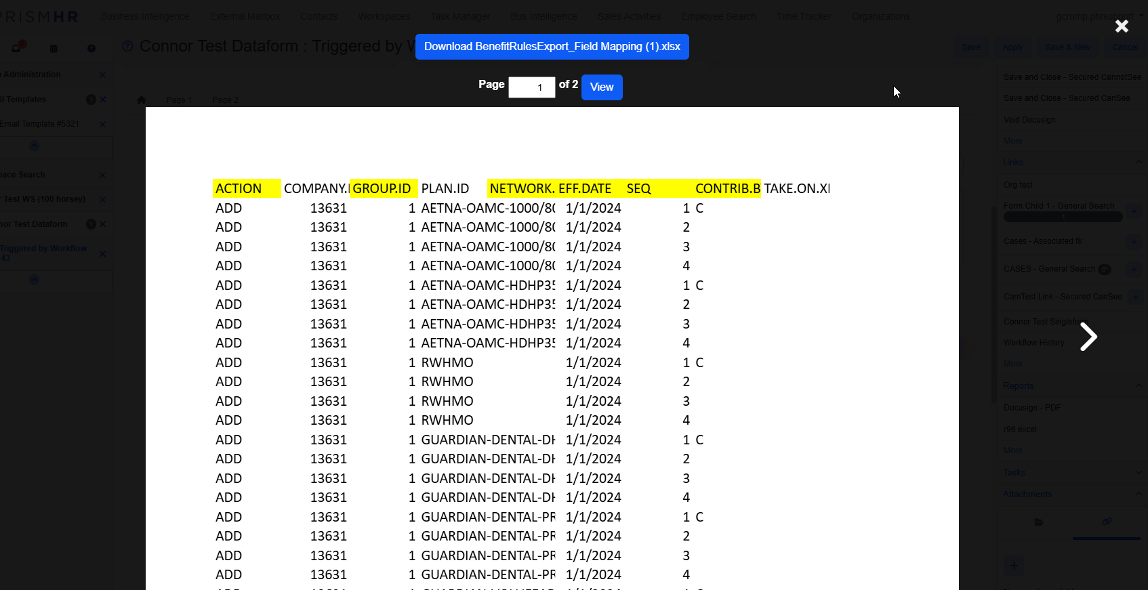This screenshot has height=590, width=1148.
Task: Focus the page number input field
Action: click(532, 87)
